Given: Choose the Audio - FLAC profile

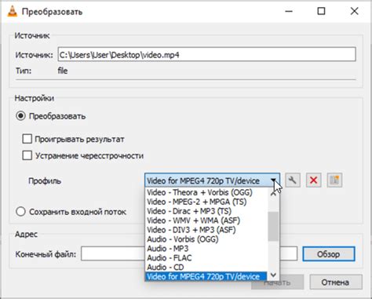Looking at the screenshot, I should (x=206, y=258).
